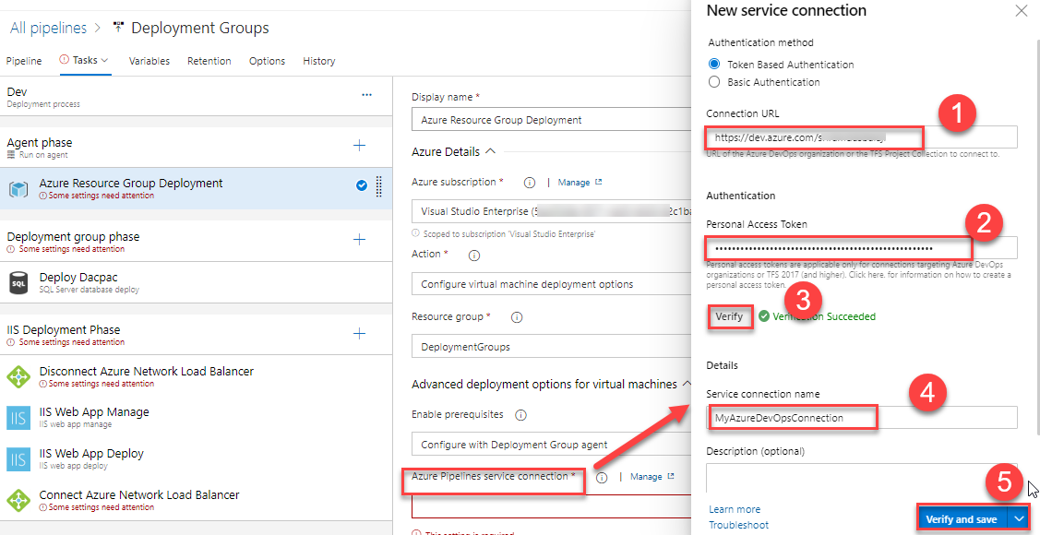Select the IIS Web App Manage task
This screenshot has width=1040, height=535.
(197, 418)
